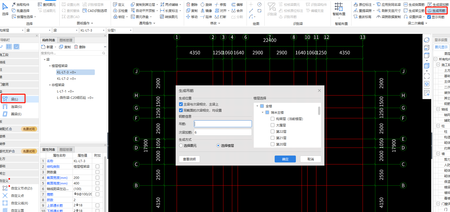Collapse the 楼层框架梁 tree node
Image resolution: width=450 pixels, height=212 pixels.
[x=50, y=66]
